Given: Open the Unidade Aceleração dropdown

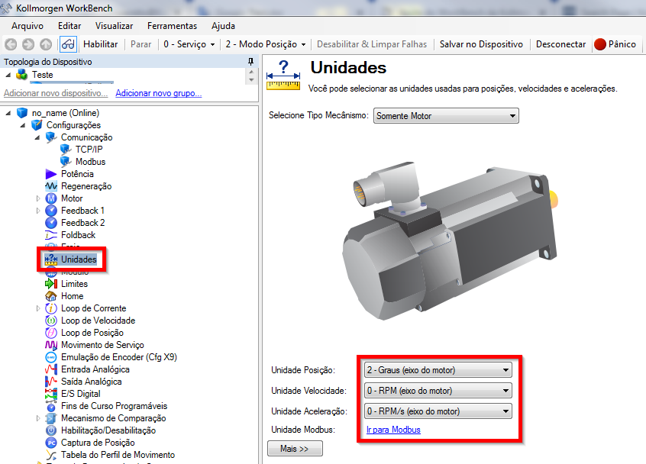Looking at the screenshot, I should click(438, 411).
